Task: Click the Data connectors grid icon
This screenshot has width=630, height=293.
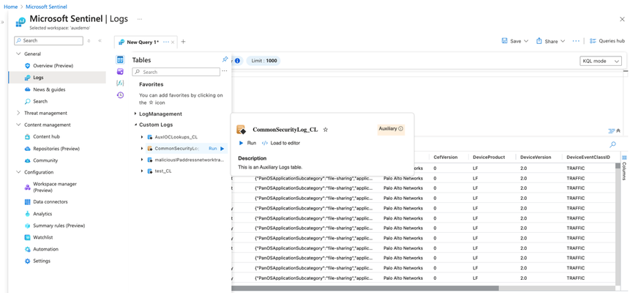Action: click(27, 201)
